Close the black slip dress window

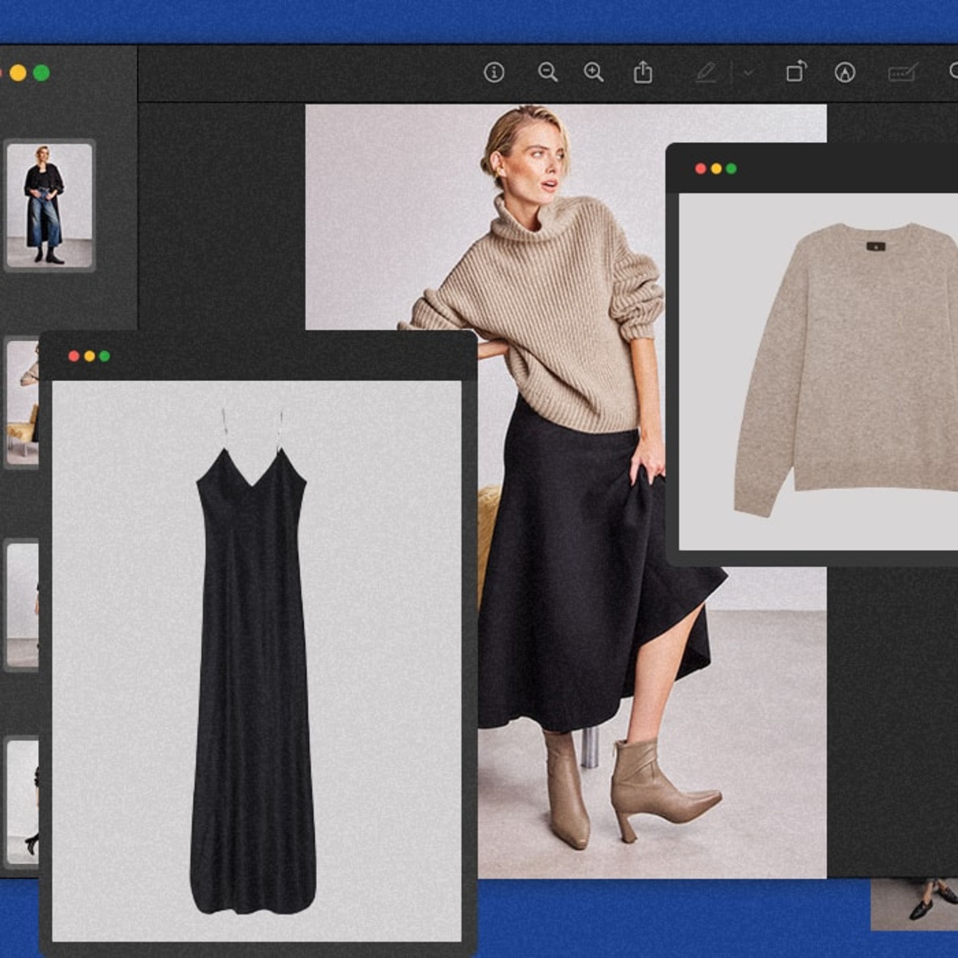coord(74,356)
